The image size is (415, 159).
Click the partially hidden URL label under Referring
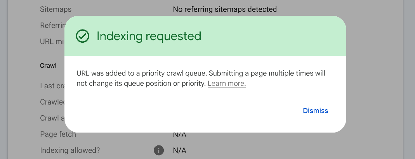(52, 41)
